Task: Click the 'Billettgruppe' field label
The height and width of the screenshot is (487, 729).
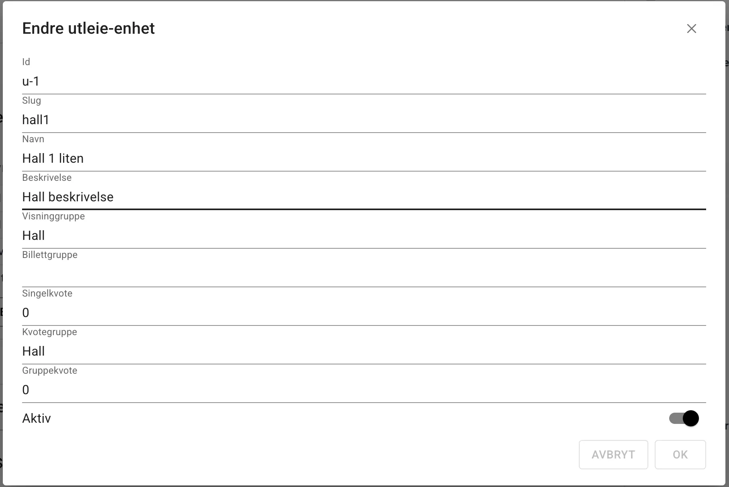Action: 50,255
